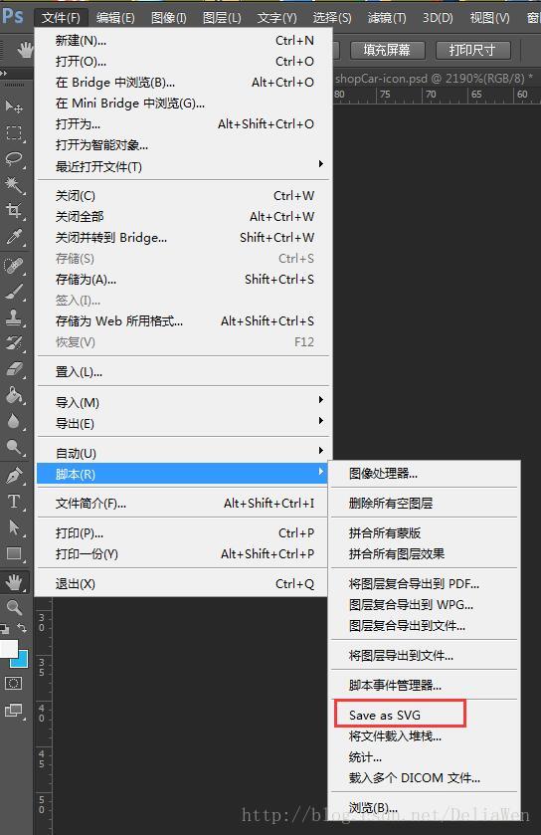
Task: Open the Type (文字) menu
Action: coord(276,18)
